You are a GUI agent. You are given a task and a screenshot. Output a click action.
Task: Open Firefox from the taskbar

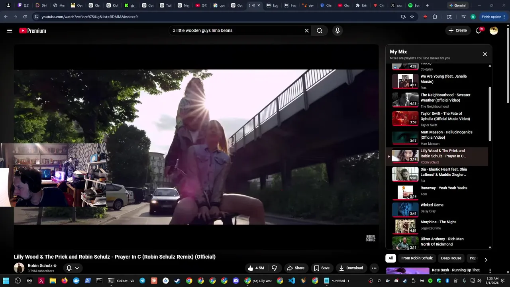65,281
